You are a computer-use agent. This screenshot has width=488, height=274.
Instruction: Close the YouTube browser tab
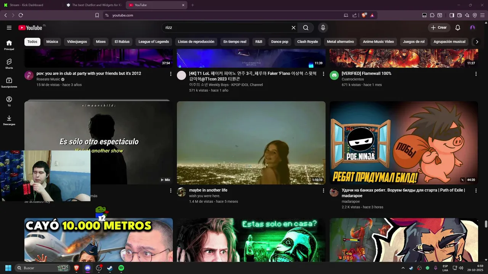click(x=183, y=5)
